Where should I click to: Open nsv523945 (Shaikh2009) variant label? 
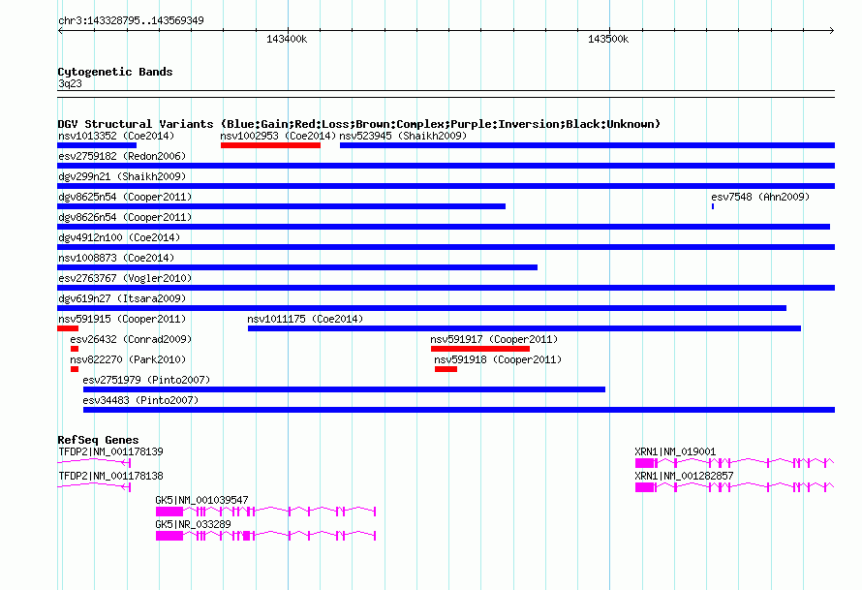pyautogui.click(x=403, y=136)
